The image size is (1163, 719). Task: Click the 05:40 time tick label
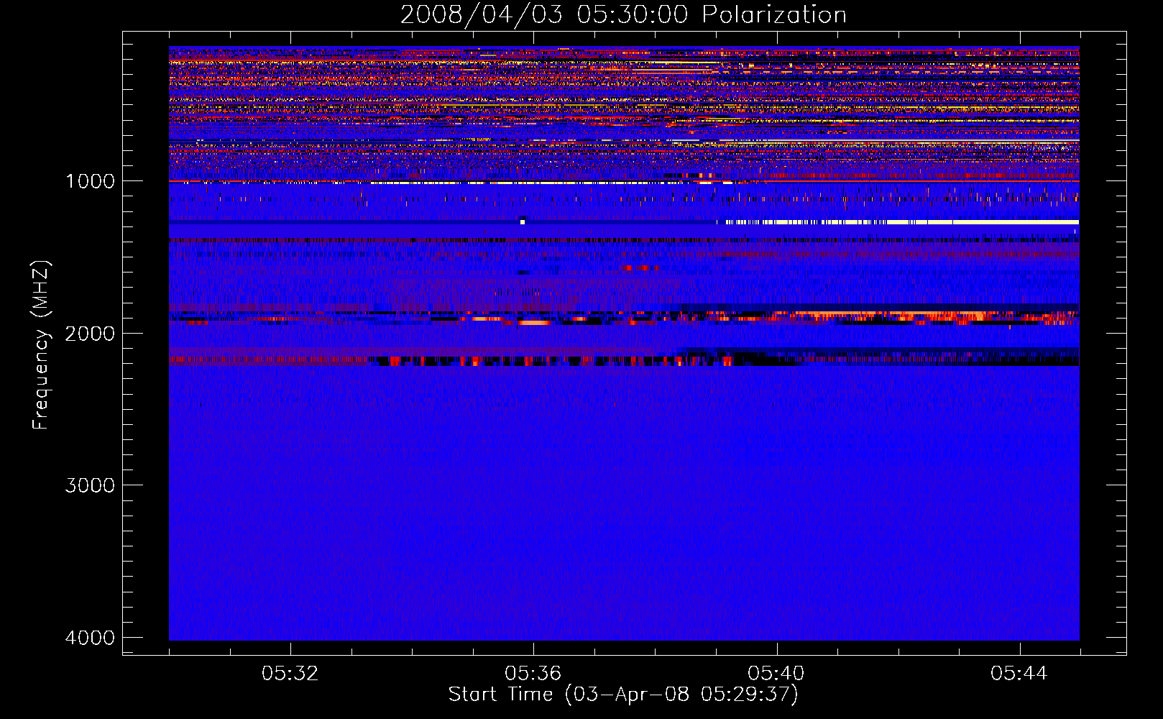pos(776,674)
